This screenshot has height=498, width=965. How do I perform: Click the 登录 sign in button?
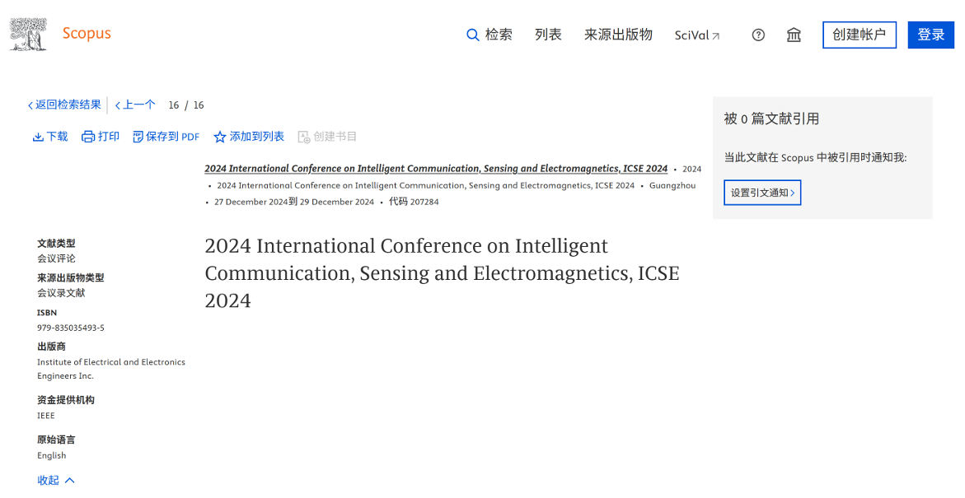[x=930, y=35]
